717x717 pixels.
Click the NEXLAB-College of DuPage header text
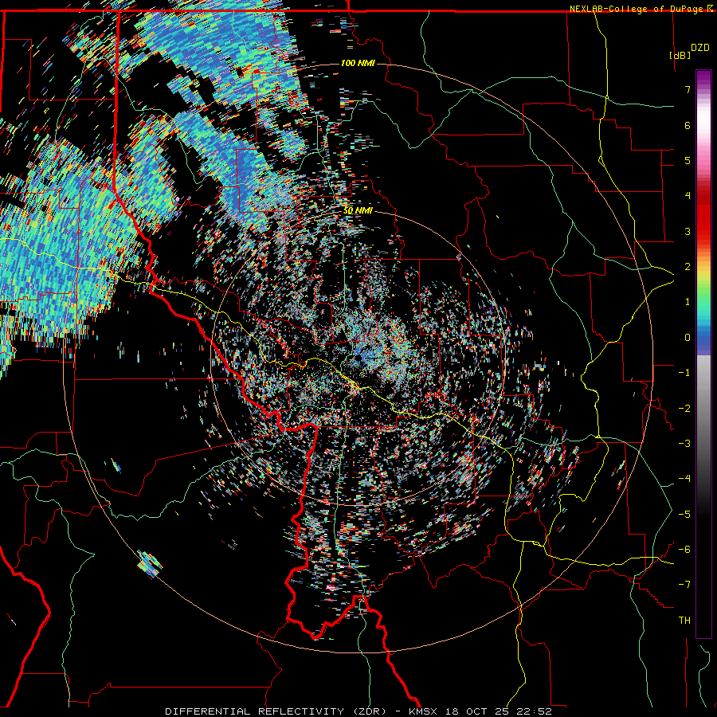(636, 9)
